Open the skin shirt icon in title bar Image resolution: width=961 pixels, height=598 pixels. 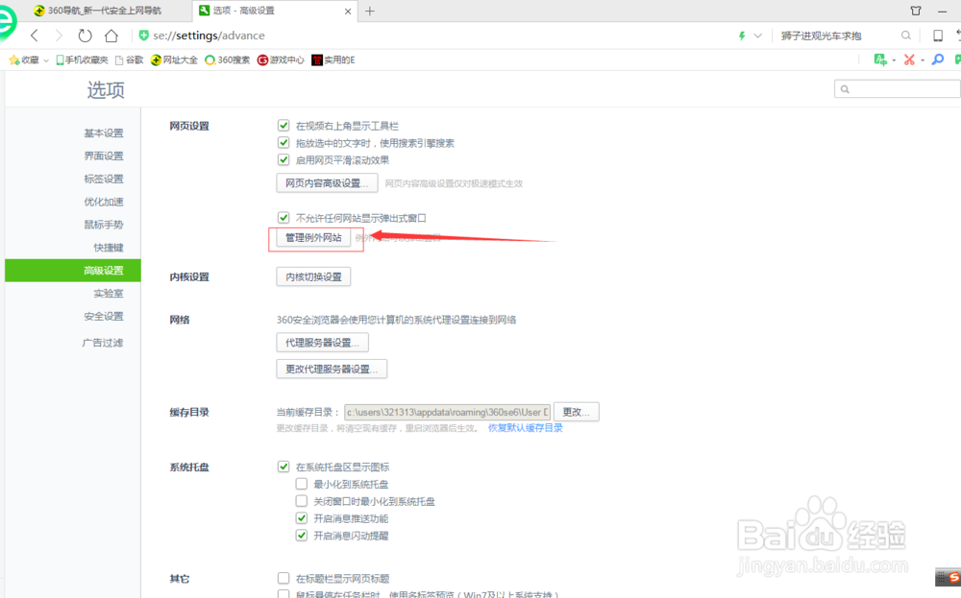click(x=916, y=11)
